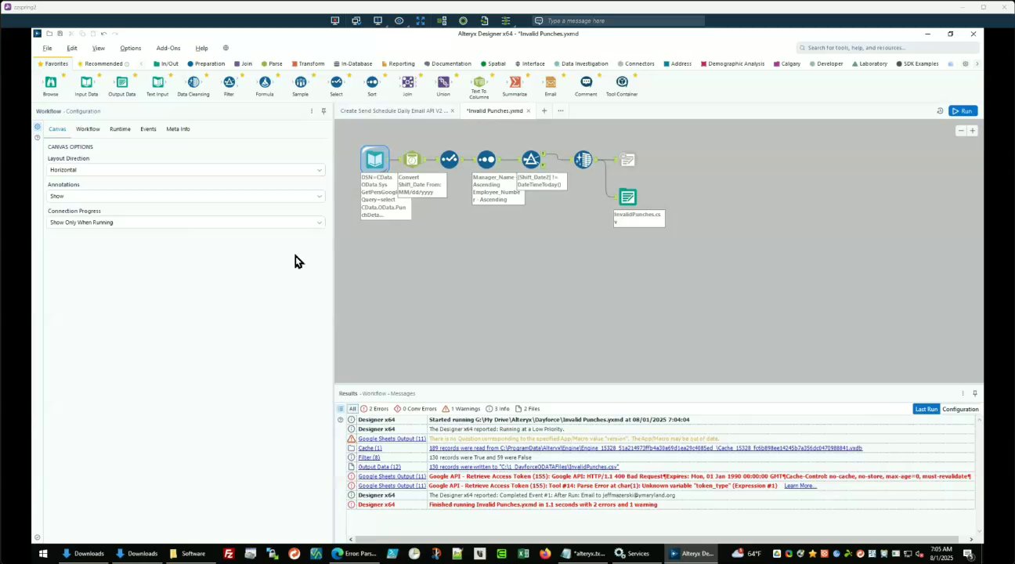This screenshot has width=1015, height=564.
Task: Open the Connection Progress dropdown
Action: click(x=186, y=222)
